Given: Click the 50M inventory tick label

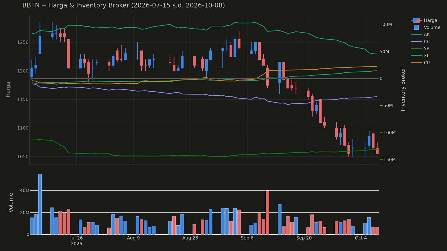Looking at the screenshot, I should click(384, 52).
